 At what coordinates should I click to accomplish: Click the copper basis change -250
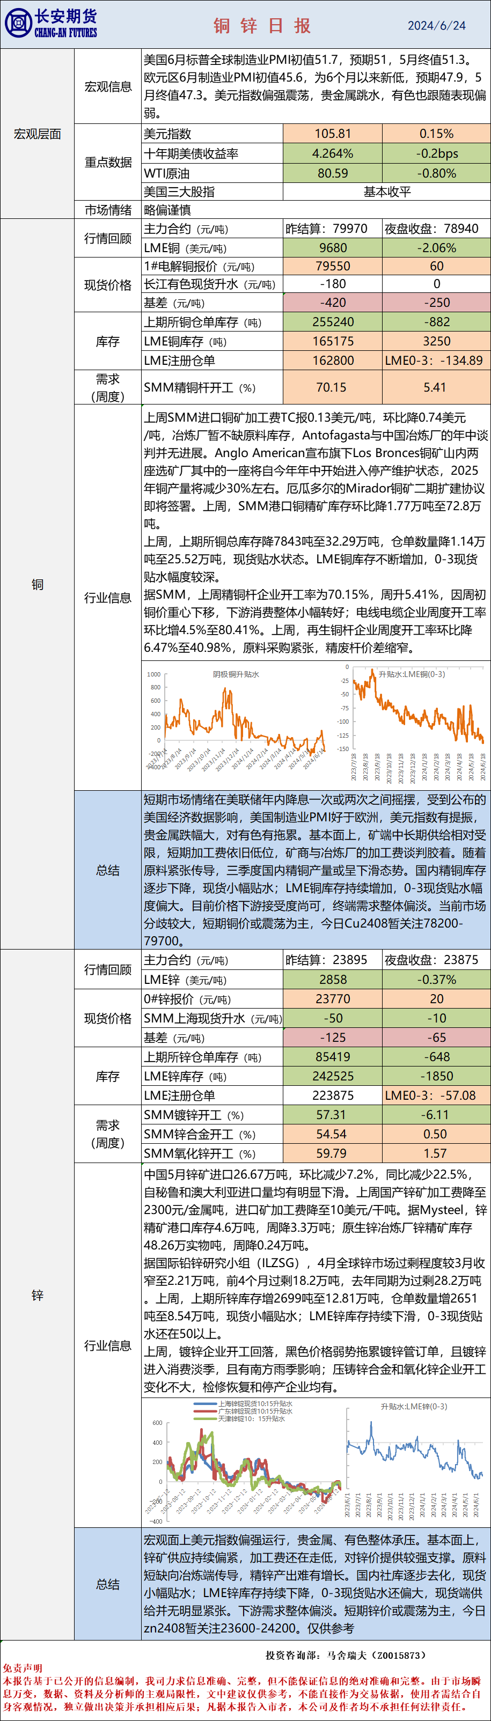[436, 303]
